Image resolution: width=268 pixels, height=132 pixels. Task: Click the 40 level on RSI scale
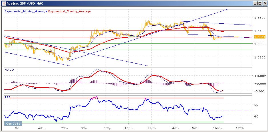[x=256, y=116]
